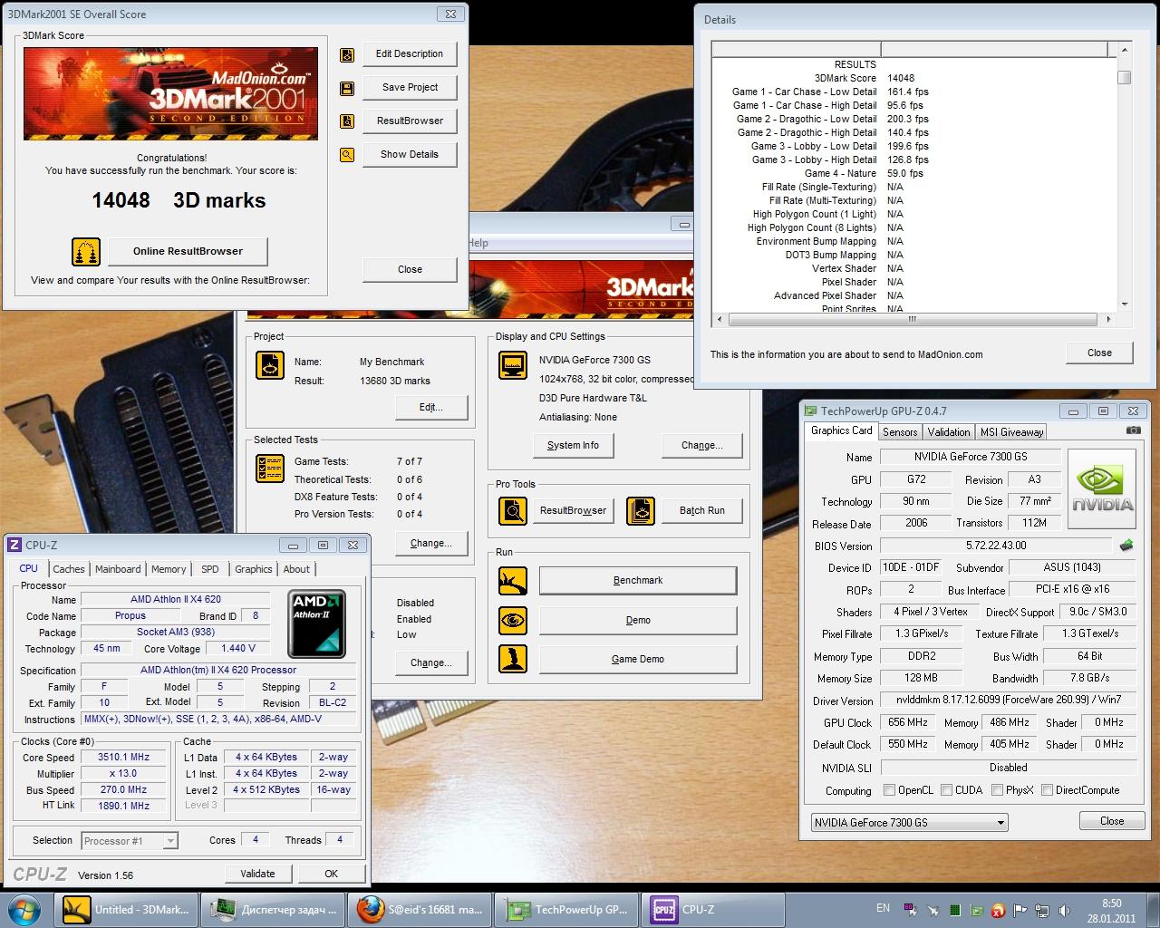Click OK button in CPU-Z
The height and width of the screenshot is (928, 1160).
[331, 874]
